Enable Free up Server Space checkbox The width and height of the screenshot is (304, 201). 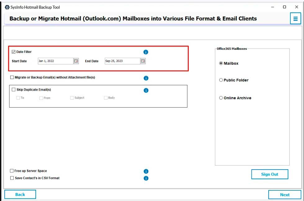pyautogui.click(x=11, y=171)
